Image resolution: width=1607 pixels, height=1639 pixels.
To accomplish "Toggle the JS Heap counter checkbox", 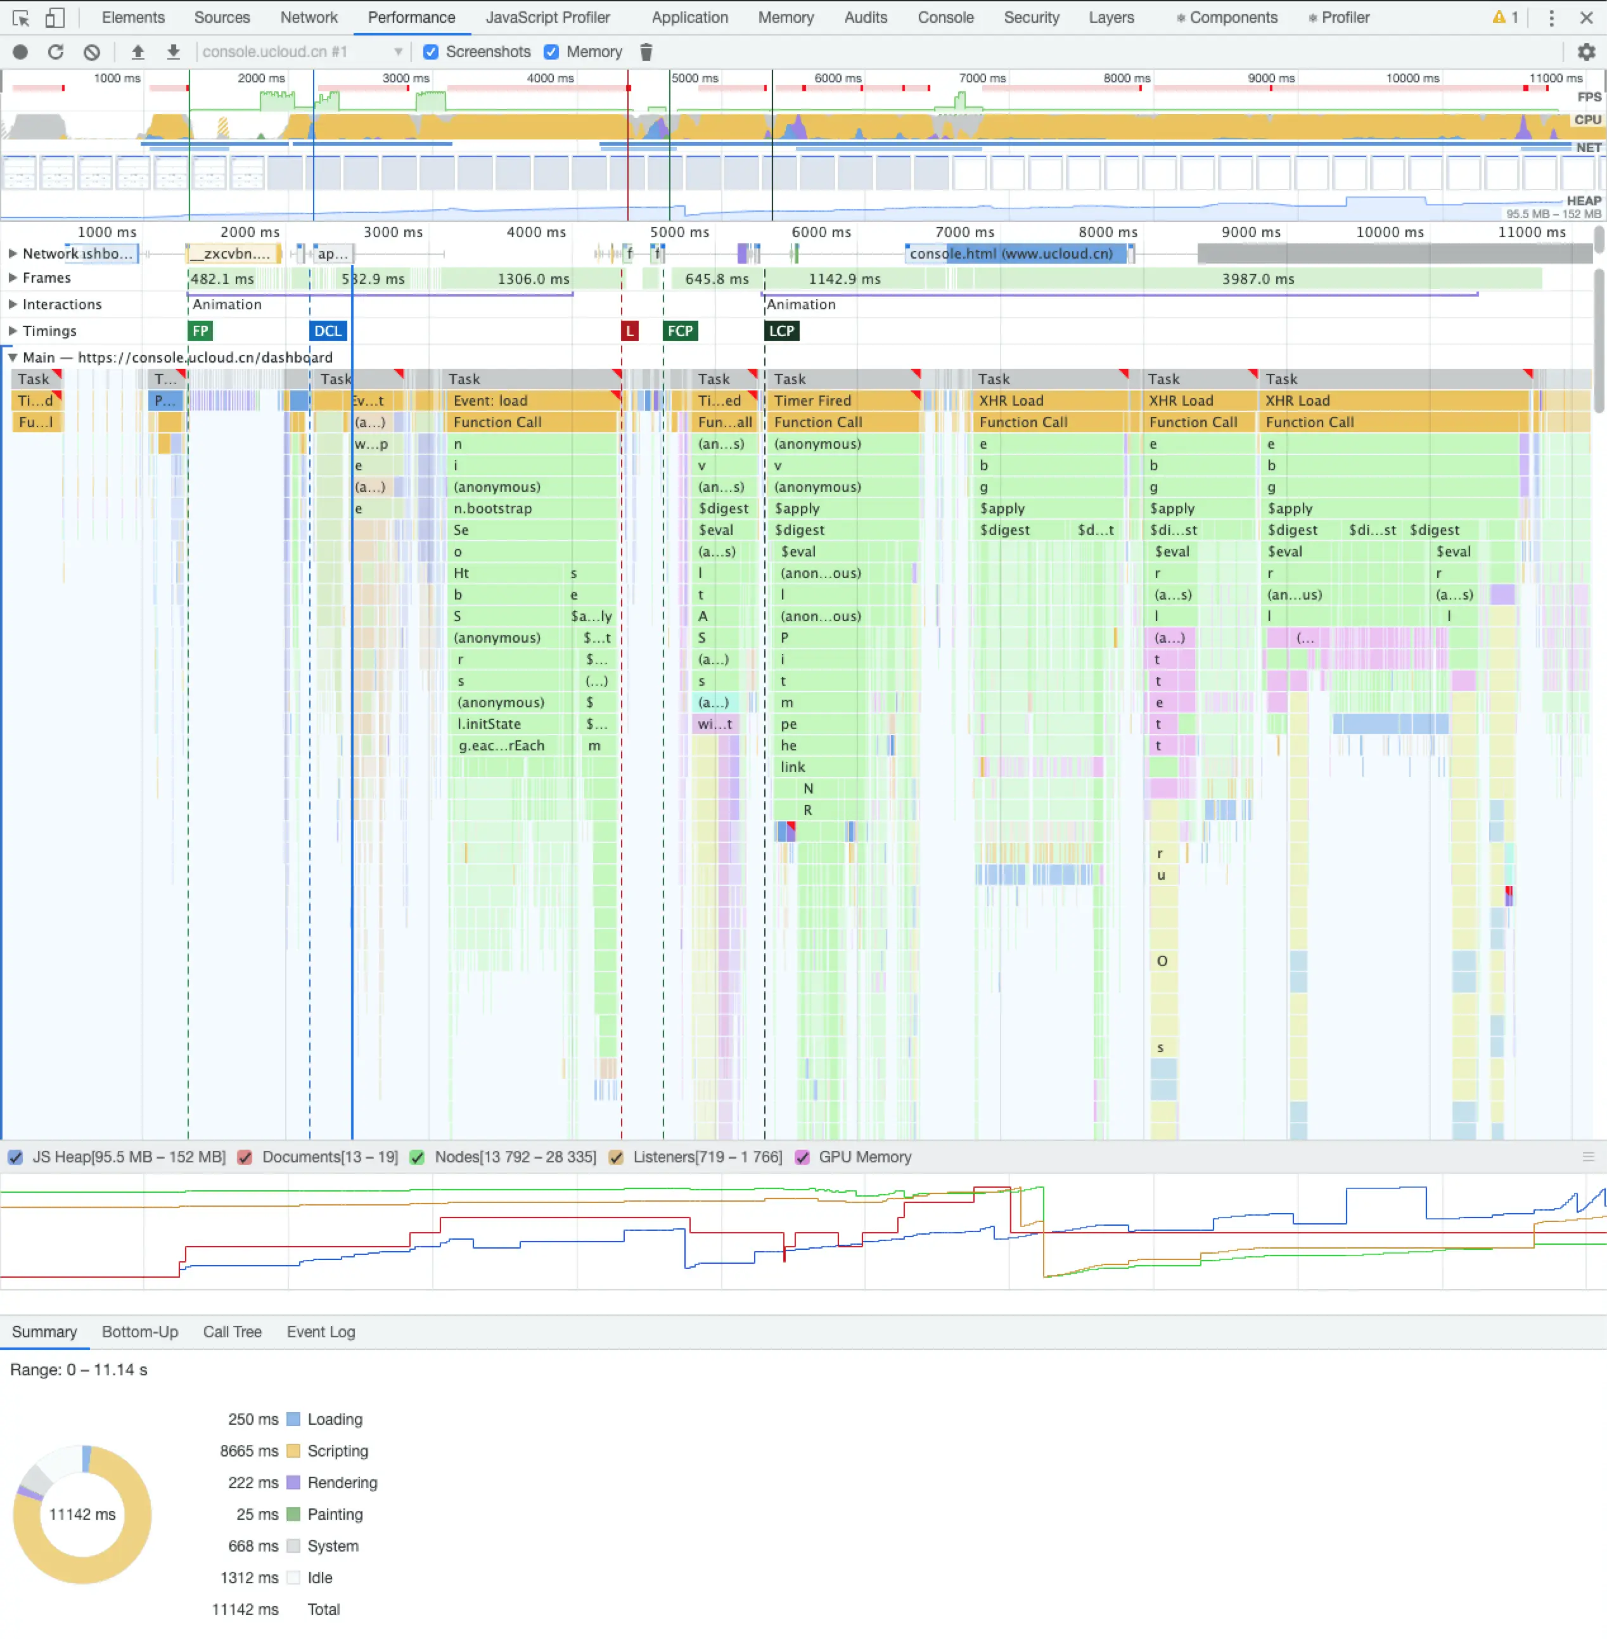I will (15, 1157).
